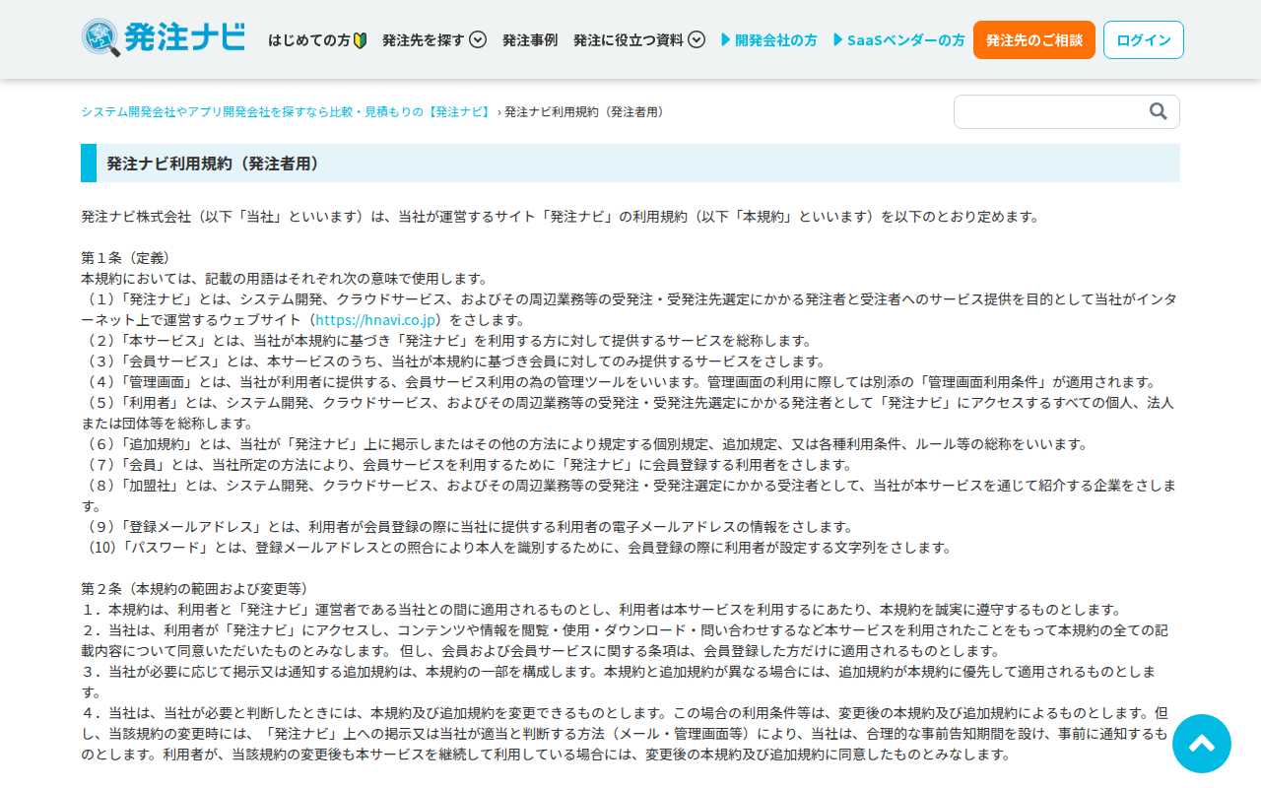The width and height of the screenshot is (1261, 788).
Task: Click the line starting （9）「登録メールアドレス」とは
Action: 467,527
